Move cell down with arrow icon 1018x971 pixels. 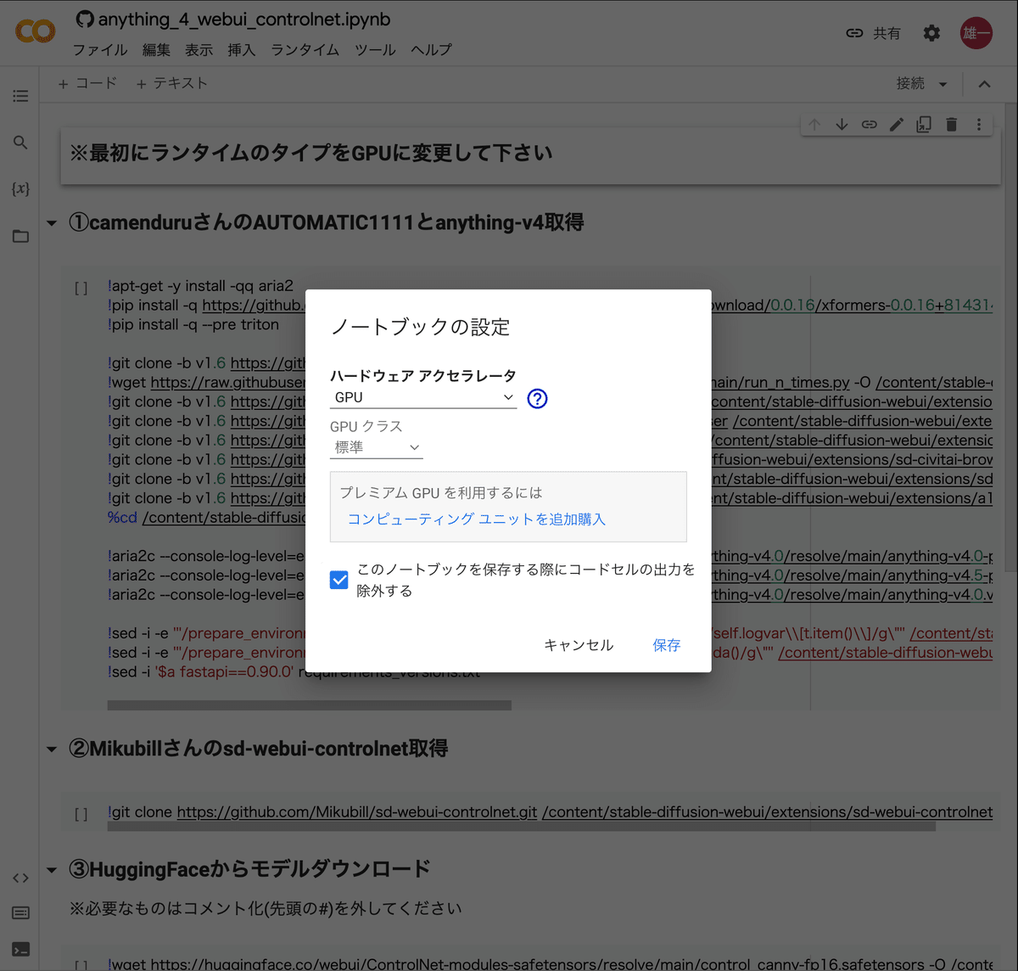(x=842, y=125)
